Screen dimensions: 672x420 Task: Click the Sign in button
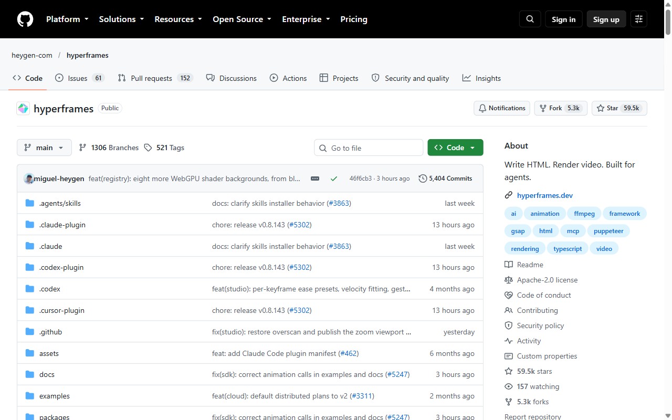(x=564, y=19)
